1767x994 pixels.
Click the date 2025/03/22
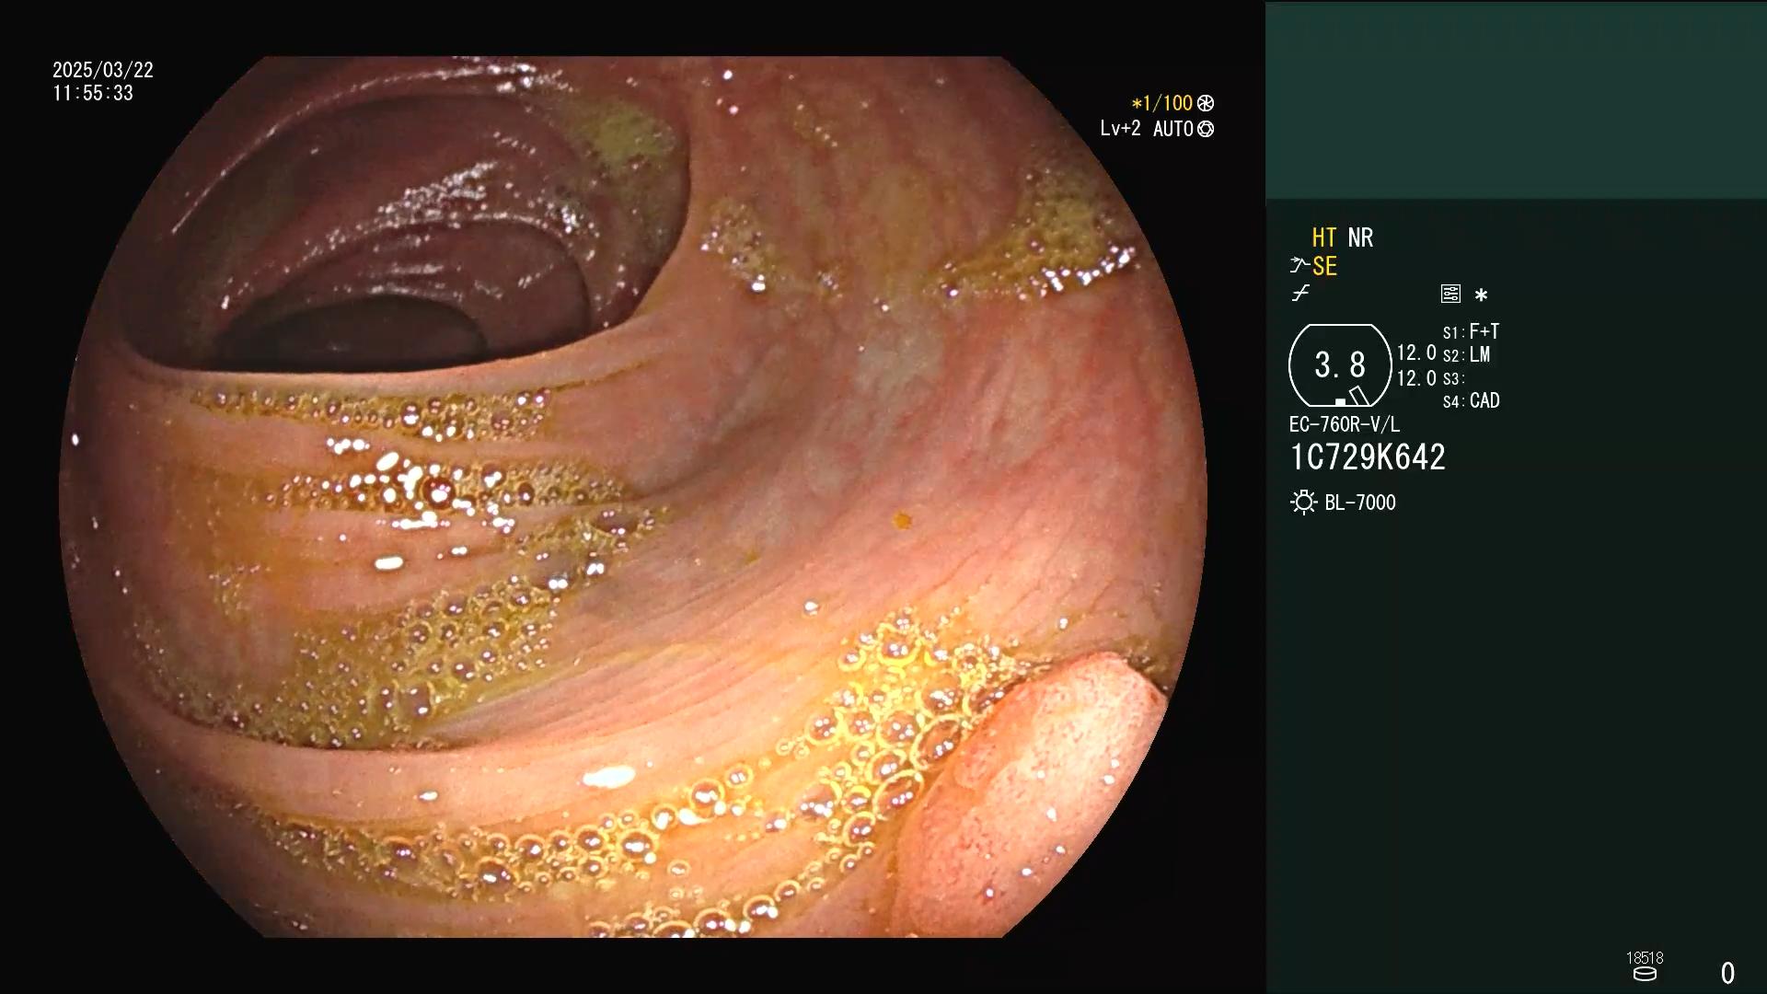tap(103, 70)
